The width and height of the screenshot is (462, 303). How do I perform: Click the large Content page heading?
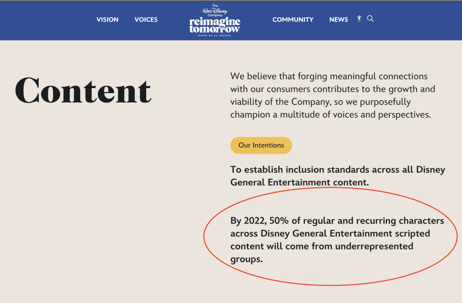(x=83, y=91)
